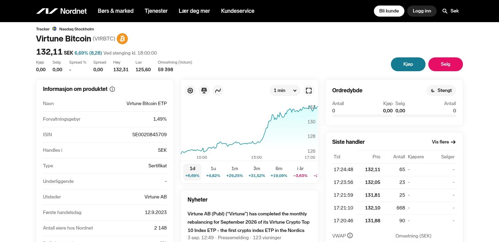
Task: Open Tjenester menu
Action: [156, 11]
